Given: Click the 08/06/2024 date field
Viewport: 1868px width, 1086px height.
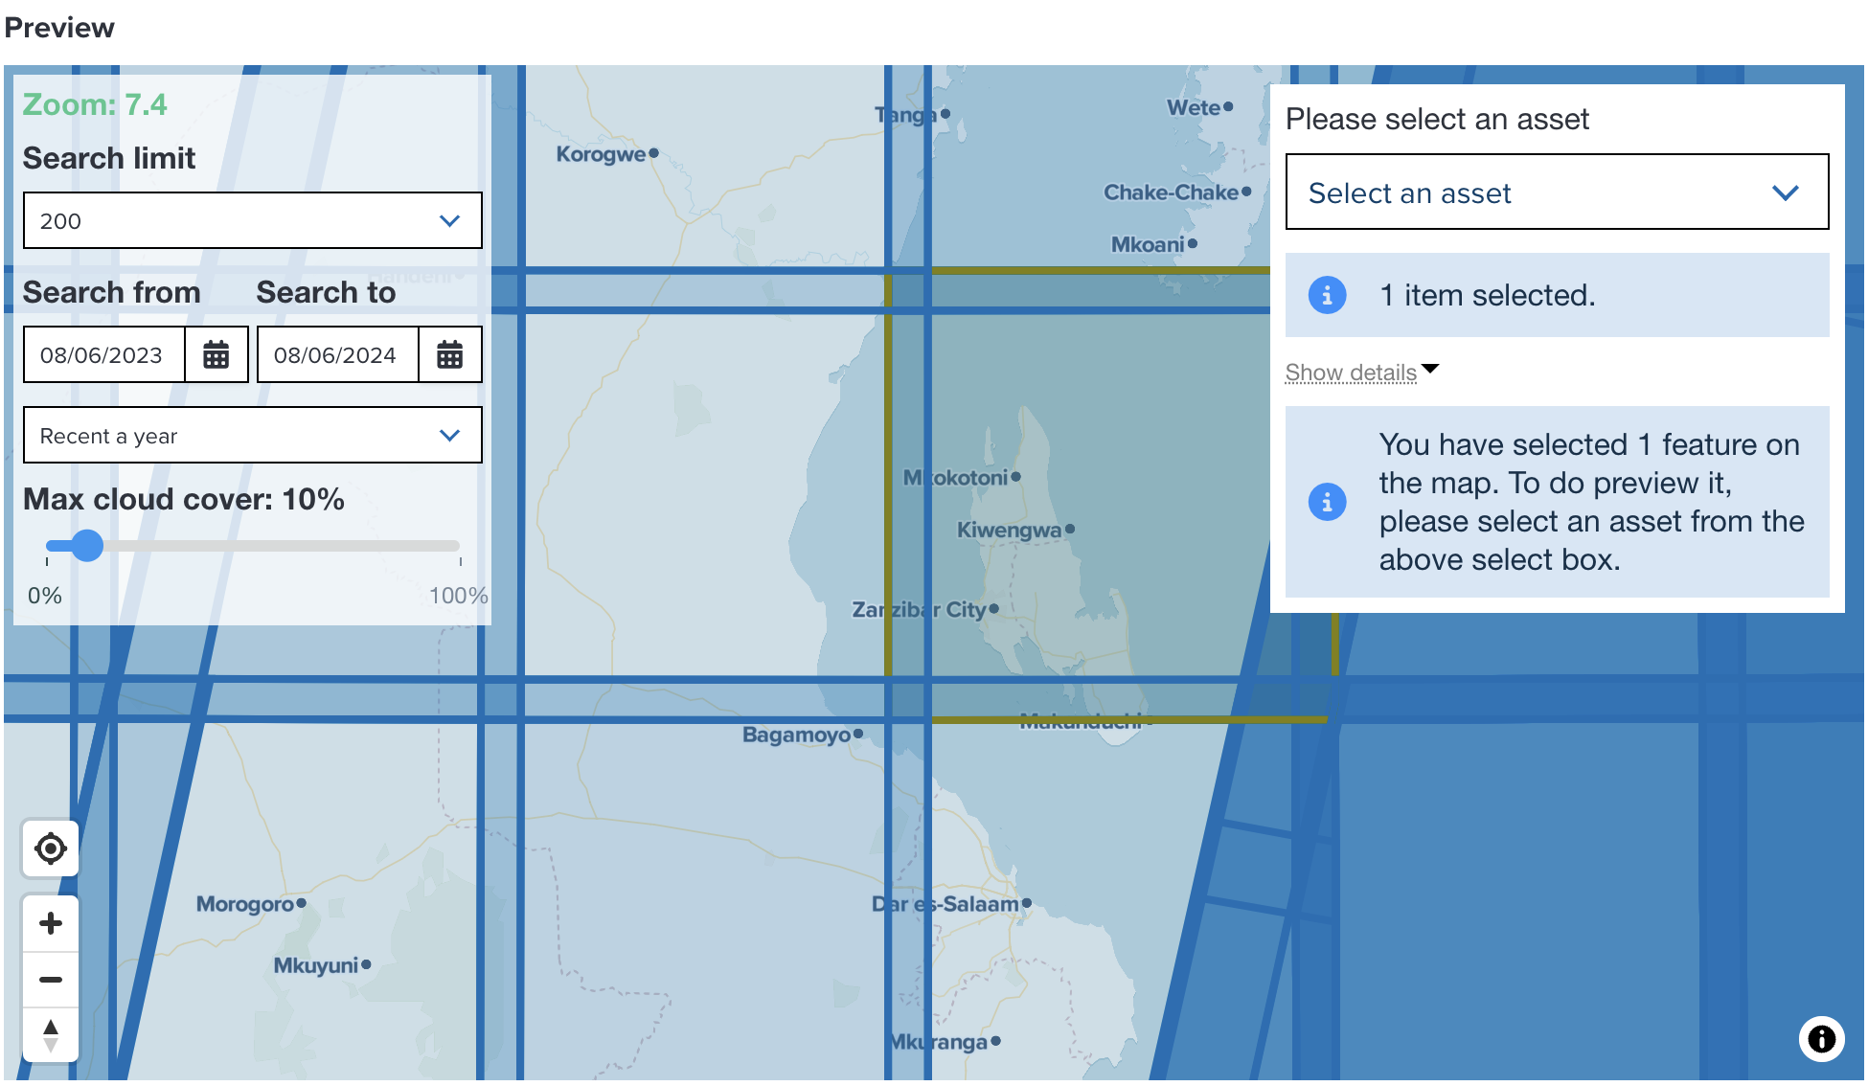Looking at the screenshot, I should 334,354.
